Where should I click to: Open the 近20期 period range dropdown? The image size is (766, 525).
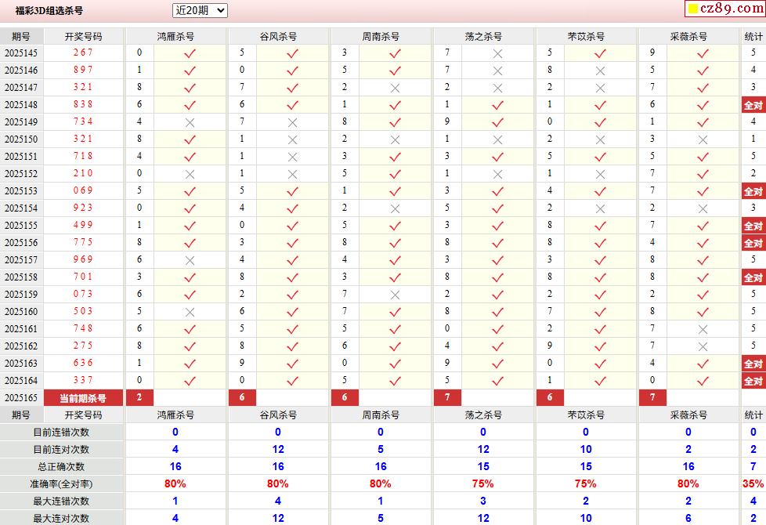coord(200,10)
